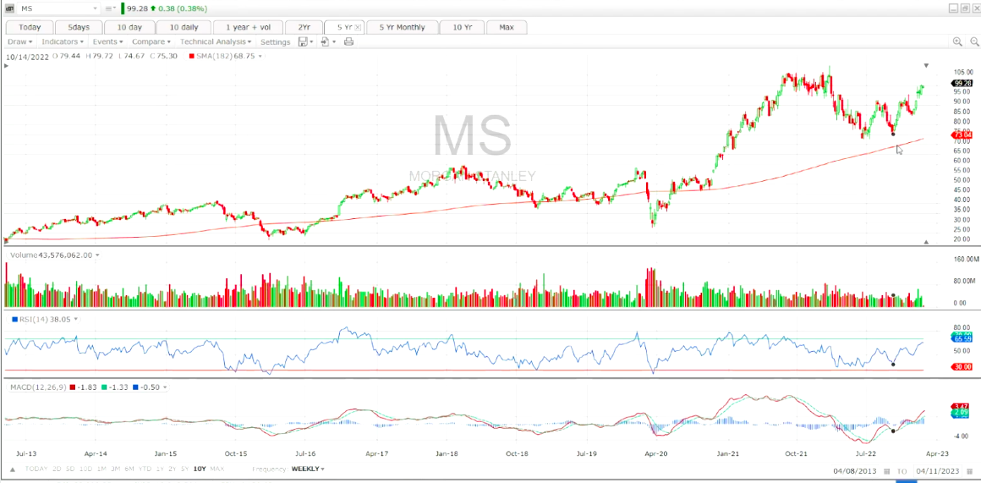
Task: Open the MS symbol dropdown
Action: (x=95, y=8)
